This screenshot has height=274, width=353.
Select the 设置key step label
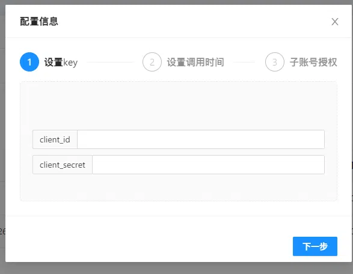tap(61, 62)
